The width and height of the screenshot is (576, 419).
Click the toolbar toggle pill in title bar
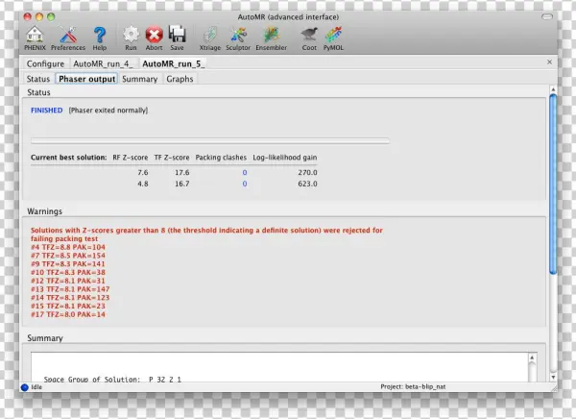tap(547, 17)
